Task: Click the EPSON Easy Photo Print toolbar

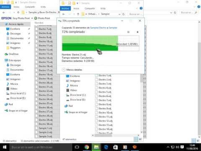Action: pyautogui.click(x=15, y=18)
